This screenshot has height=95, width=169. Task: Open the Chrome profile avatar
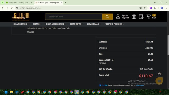162,8
